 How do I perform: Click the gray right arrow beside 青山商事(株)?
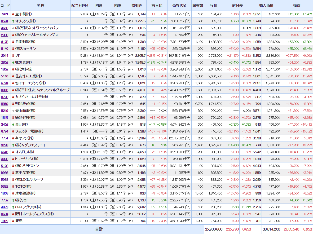point(13,111)
